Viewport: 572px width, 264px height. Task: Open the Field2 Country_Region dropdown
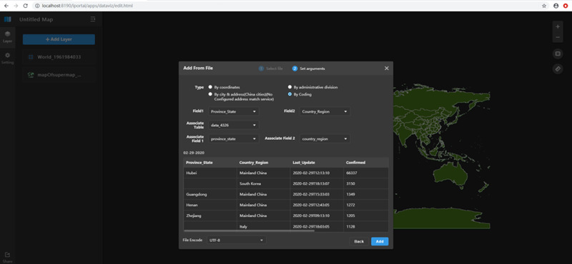(325, 111)
